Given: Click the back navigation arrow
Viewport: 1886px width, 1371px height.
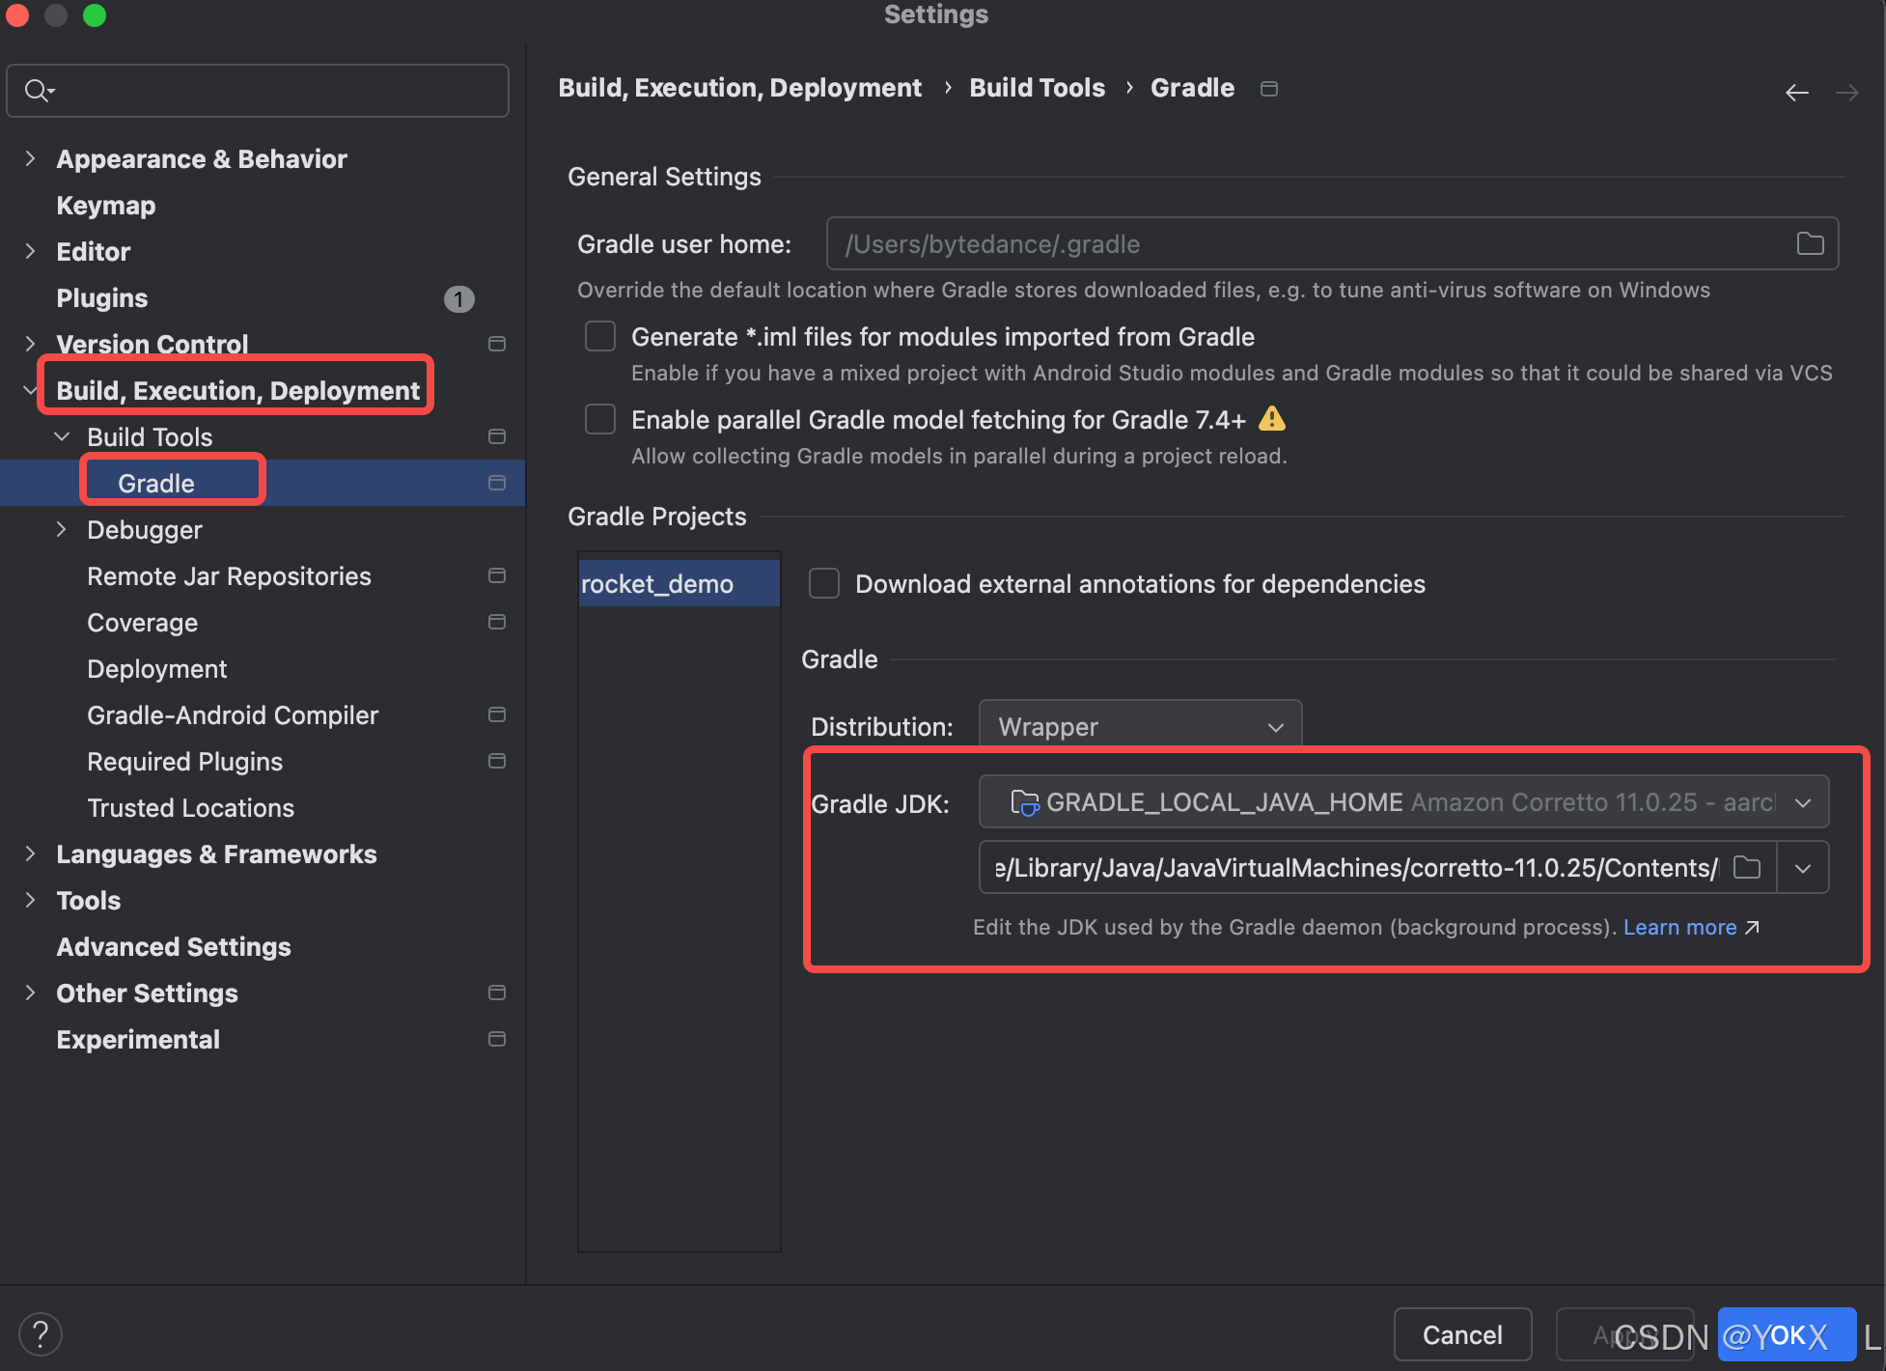Looking at the screenshot, I should point(1796,93).
